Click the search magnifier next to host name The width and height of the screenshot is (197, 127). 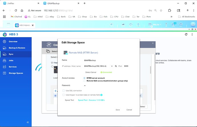click(116, 66)
